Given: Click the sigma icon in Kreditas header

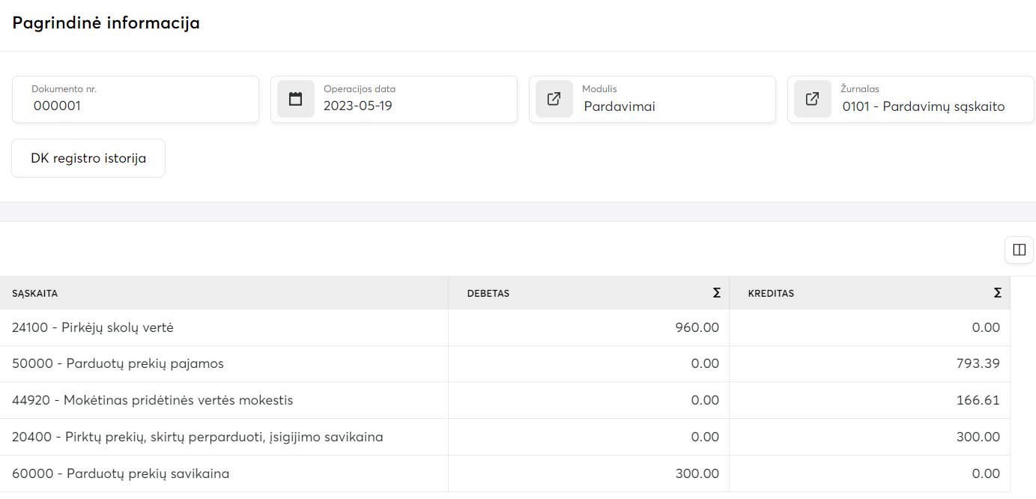Looking at the screenshot, I should point(997,293).
